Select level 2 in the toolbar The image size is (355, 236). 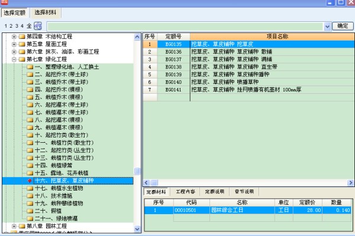point(11,26)
